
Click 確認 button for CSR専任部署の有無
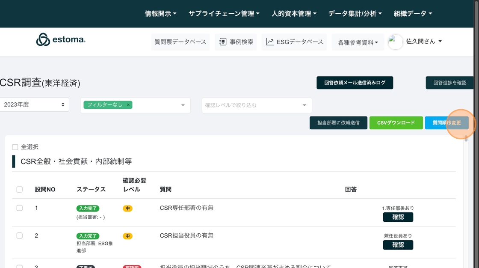tap(398, 217)
